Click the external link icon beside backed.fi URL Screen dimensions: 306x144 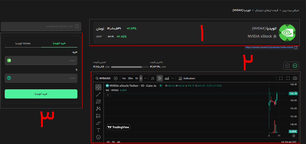tap(296, 48)
